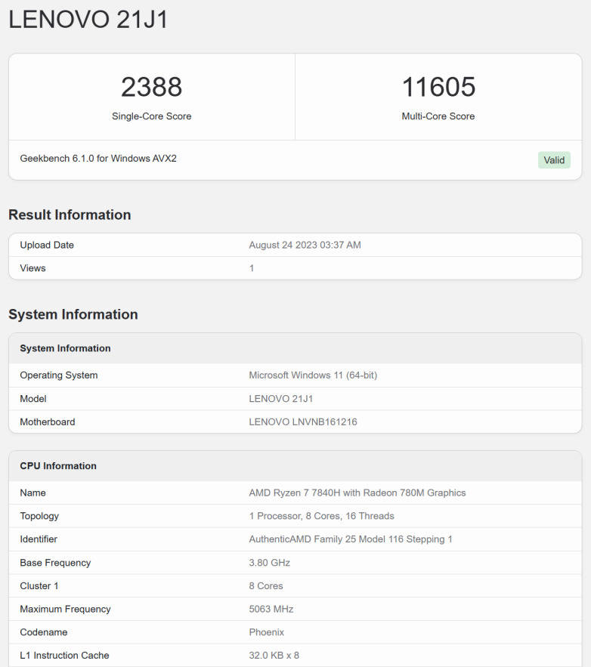The width and height of the screenshot is (591, 667).
Task: Select the Phoenix codename value
Action: (x=266, y=632)
